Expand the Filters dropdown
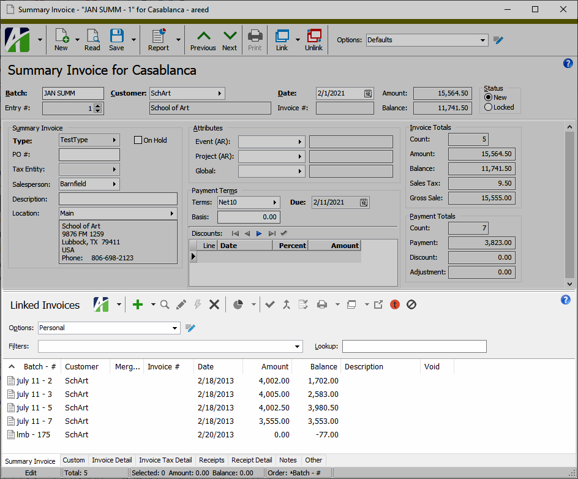The width and height of the screenshot is (578, 479). 296,346
